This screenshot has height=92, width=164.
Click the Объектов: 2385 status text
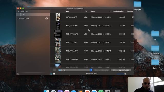click(x=92, y=74)
